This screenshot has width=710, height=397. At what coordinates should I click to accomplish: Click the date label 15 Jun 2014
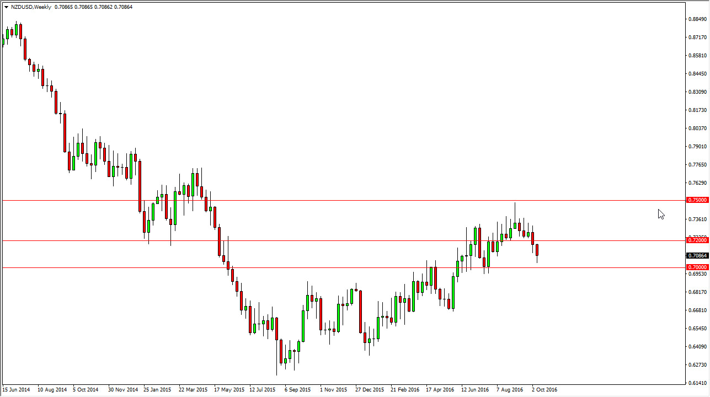[17, 389]
